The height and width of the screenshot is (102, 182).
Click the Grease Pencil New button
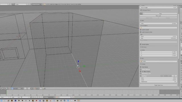click(x=160, y=14)
